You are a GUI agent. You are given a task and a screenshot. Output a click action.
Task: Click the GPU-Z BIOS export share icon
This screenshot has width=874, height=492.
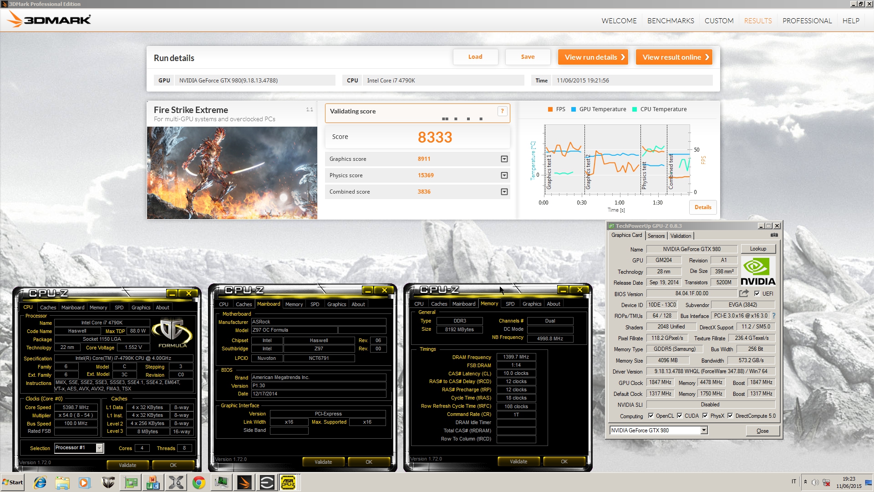pos(744,293)
